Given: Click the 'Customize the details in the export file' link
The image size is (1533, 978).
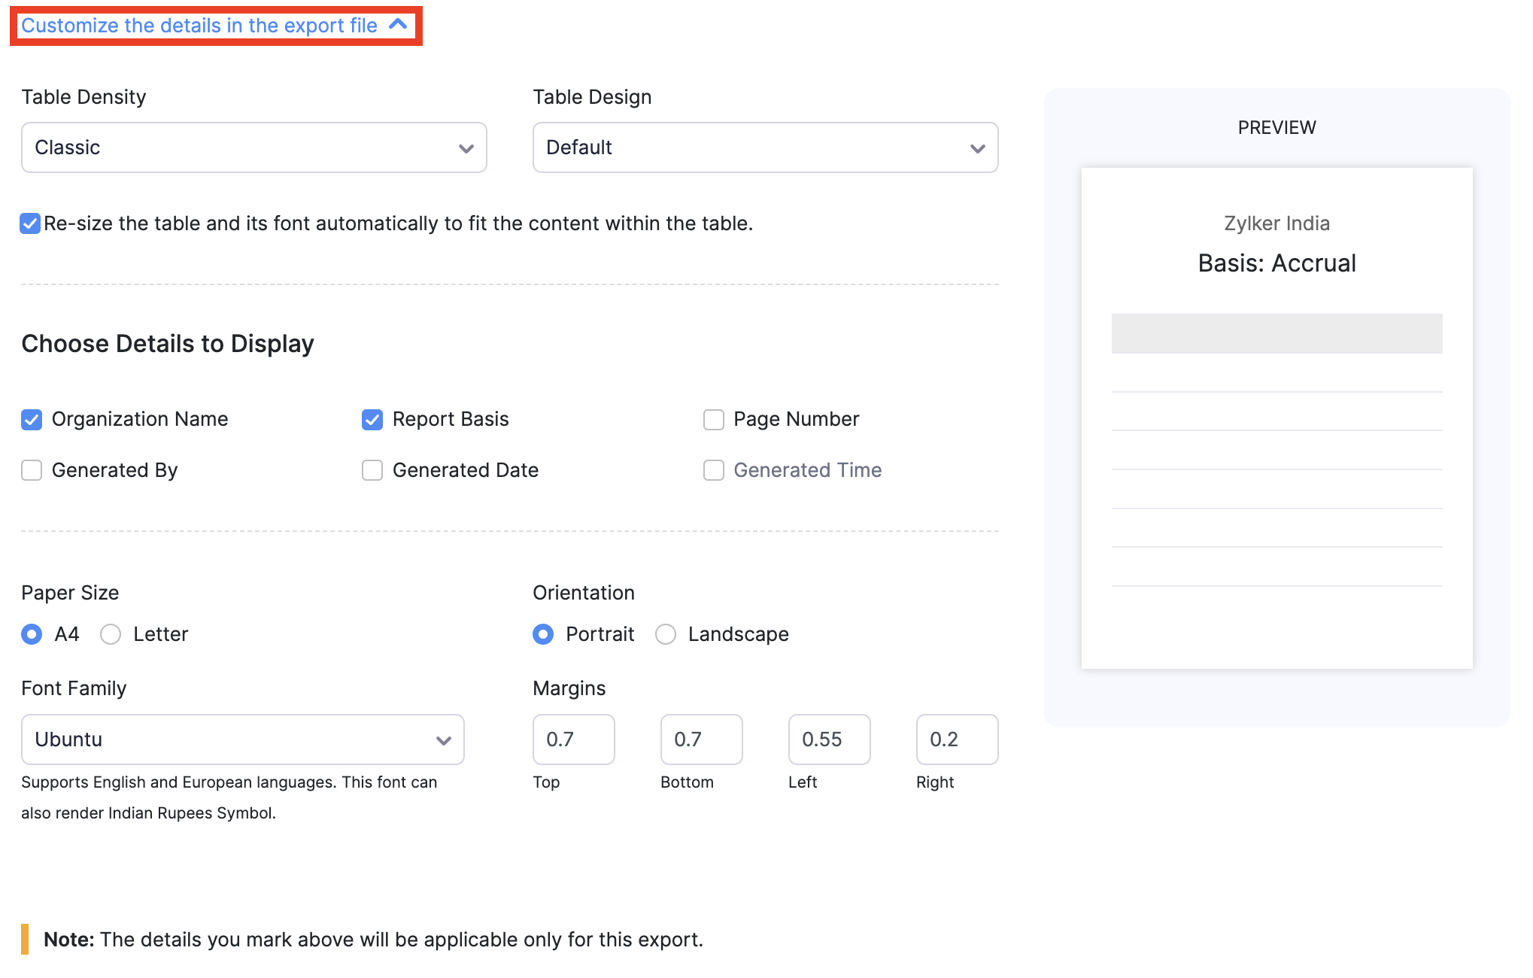Looking at the screenshot, I should [x=199, y=25].
